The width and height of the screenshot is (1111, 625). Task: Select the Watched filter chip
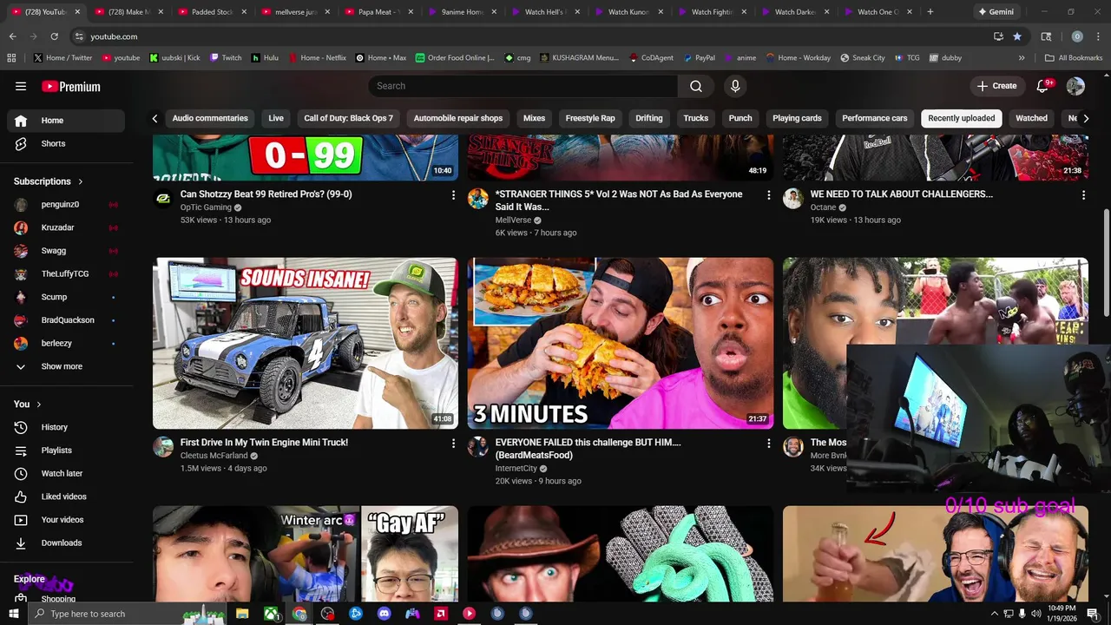pyautogui.click(x=1031, y=118)
